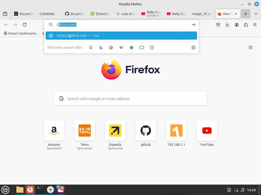Open search settings gear in dropdown
The width and height of the screenshot is (261, 195).
point(193,47)
